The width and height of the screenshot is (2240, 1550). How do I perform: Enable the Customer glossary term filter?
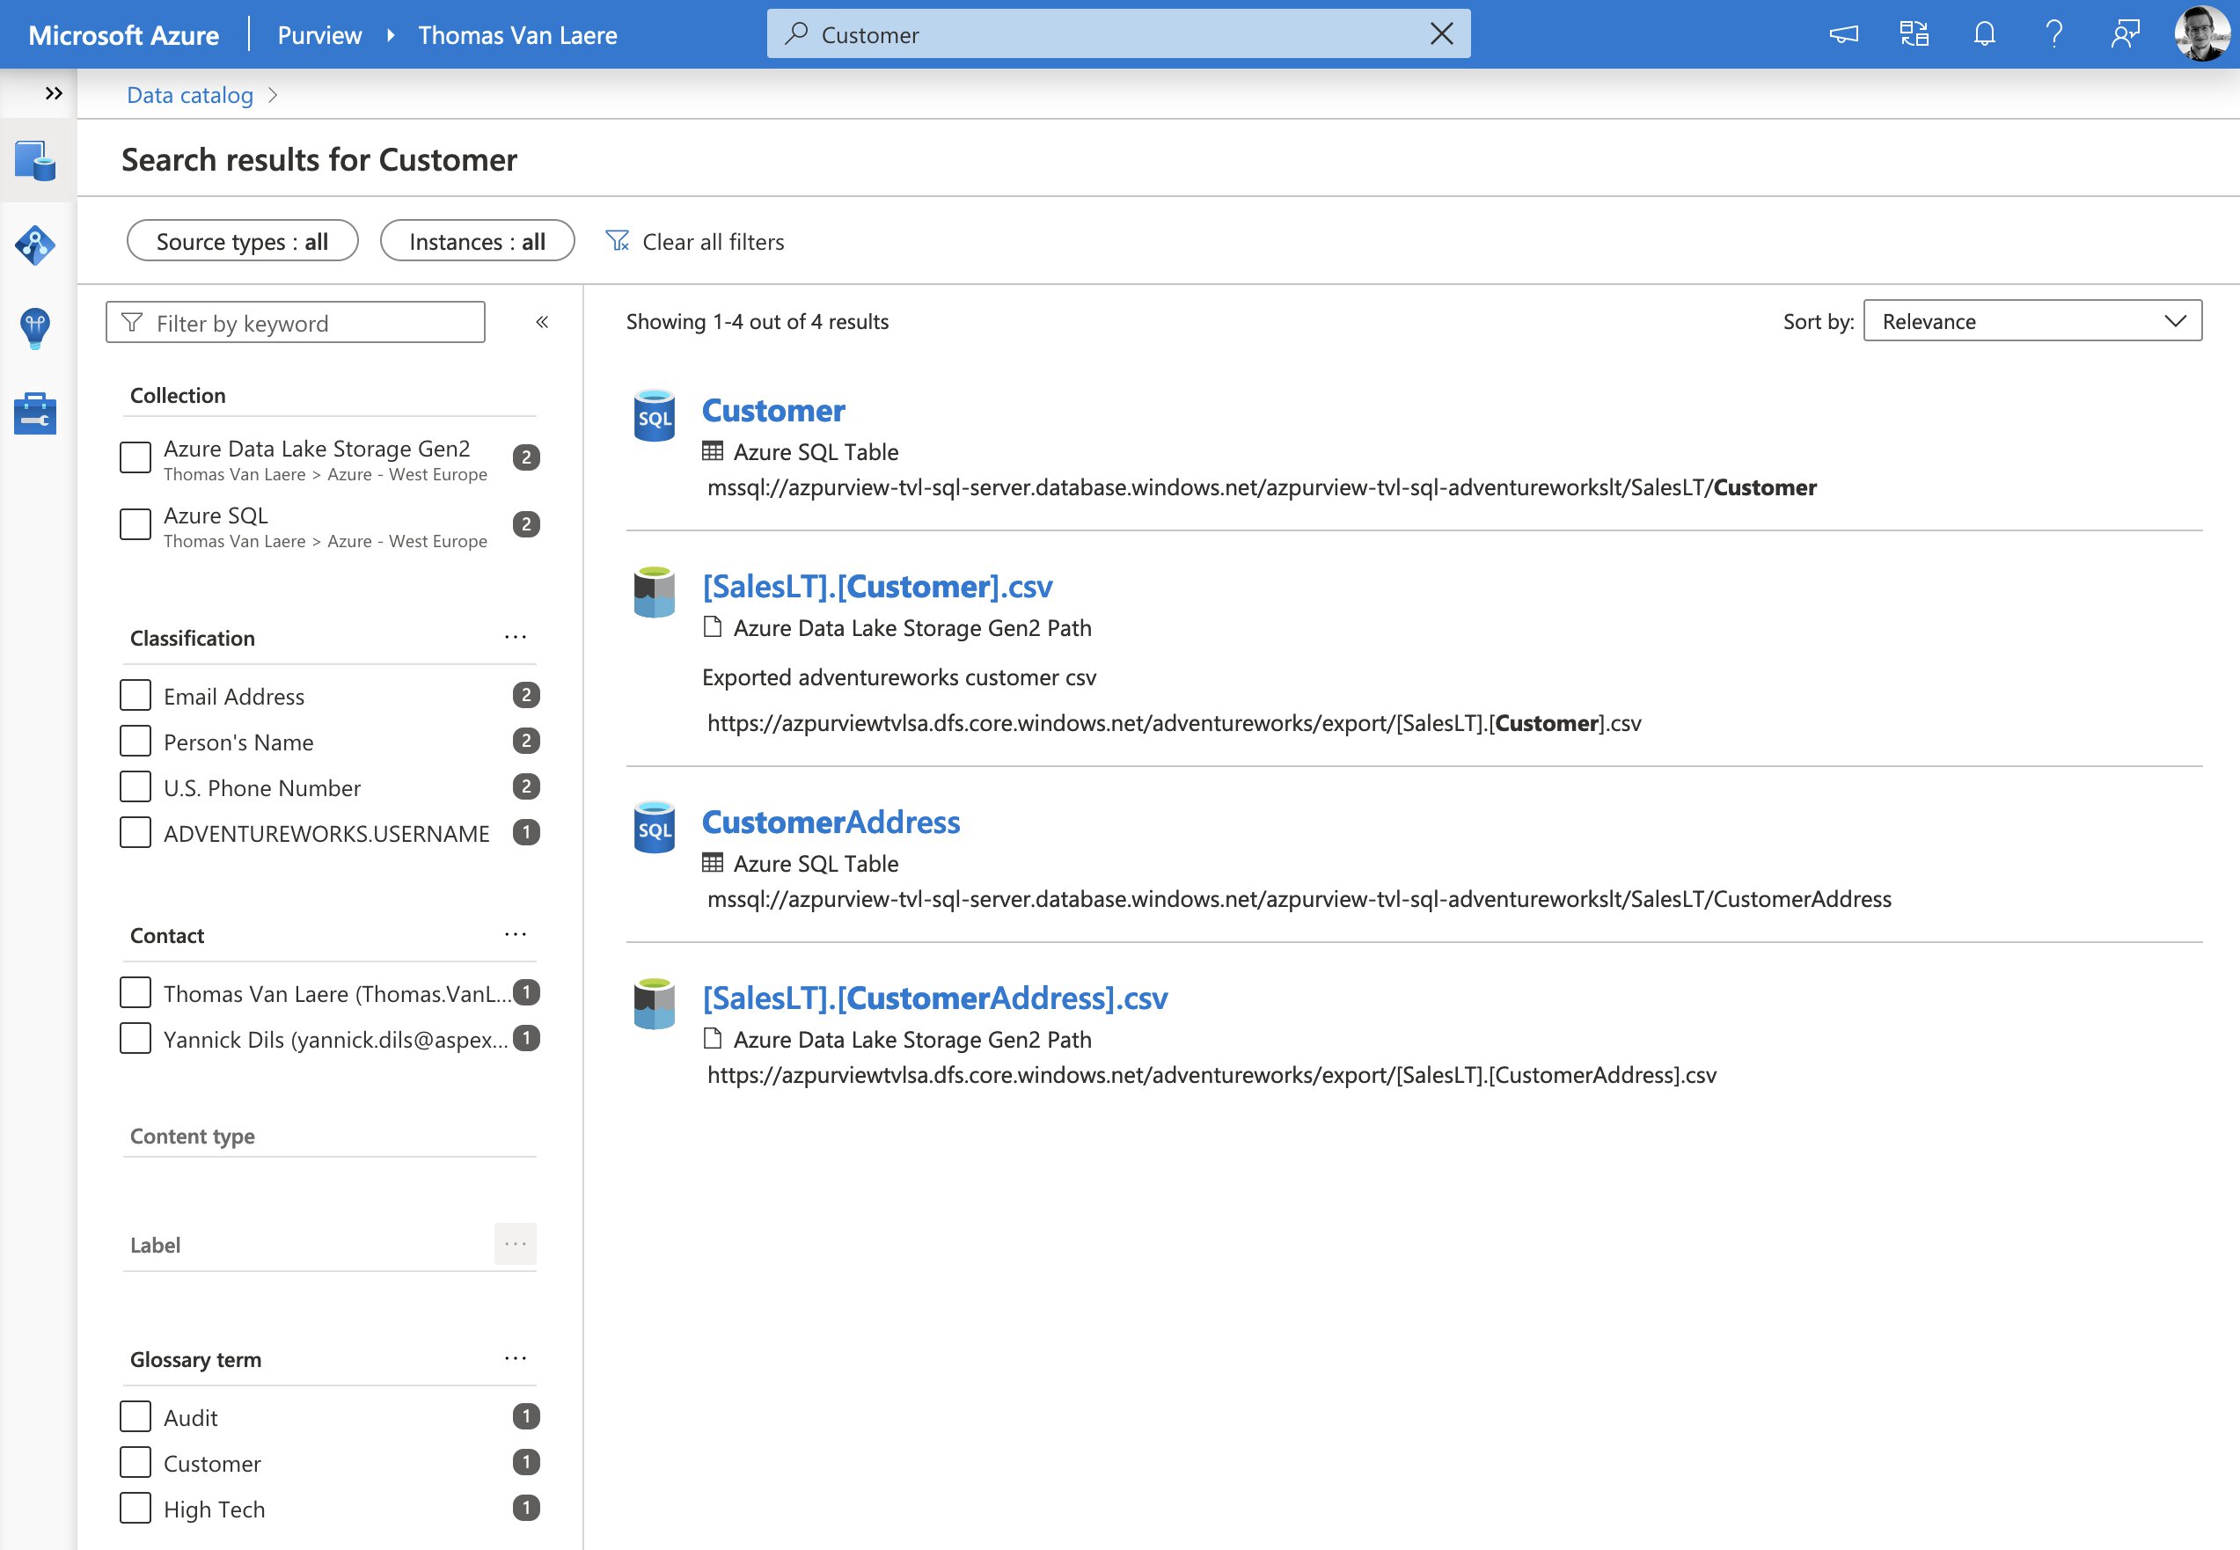click(x=136, y=1461)
